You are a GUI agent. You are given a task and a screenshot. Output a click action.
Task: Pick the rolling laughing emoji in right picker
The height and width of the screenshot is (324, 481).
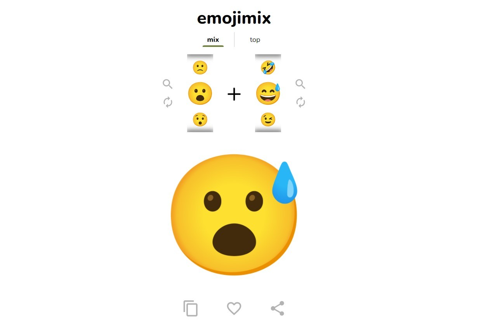(268, 67)
